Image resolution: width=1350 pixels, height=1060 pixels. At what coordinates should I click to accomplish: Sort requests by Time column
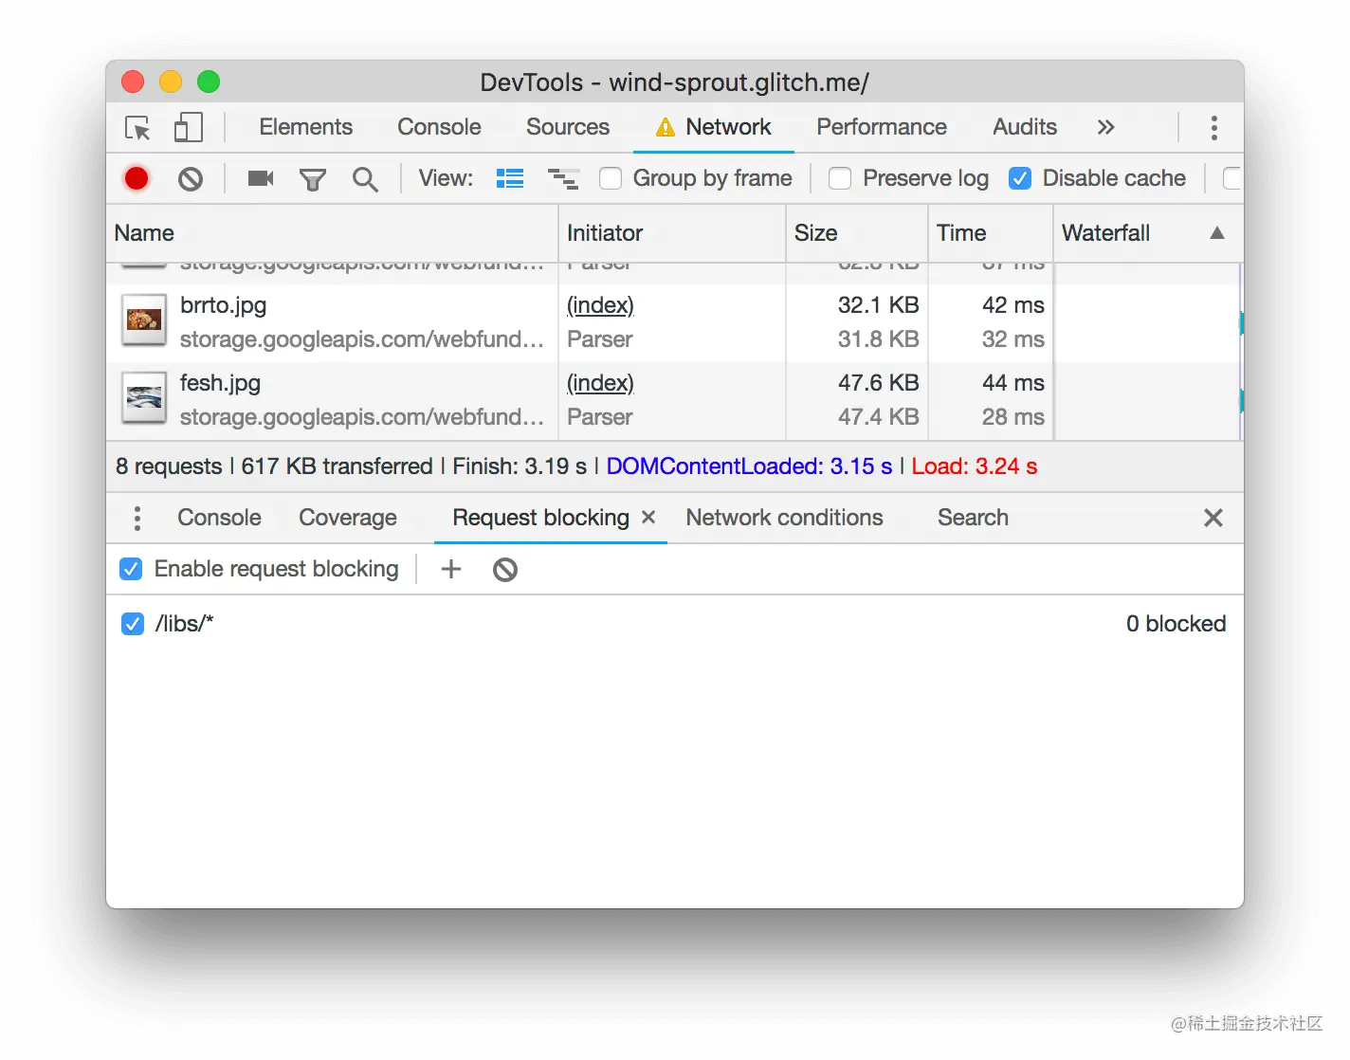pos(991,233)
